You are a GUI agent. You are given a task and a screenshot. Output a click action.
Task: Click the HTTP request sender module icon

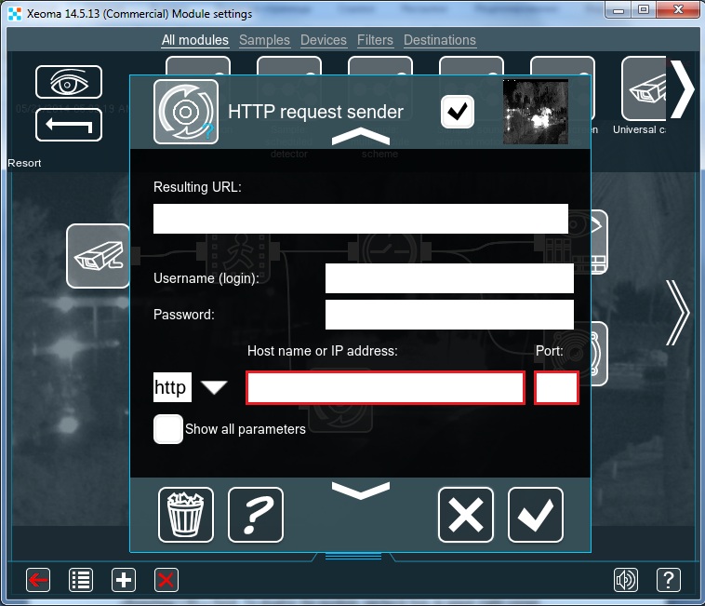click(x=186, y=112)
